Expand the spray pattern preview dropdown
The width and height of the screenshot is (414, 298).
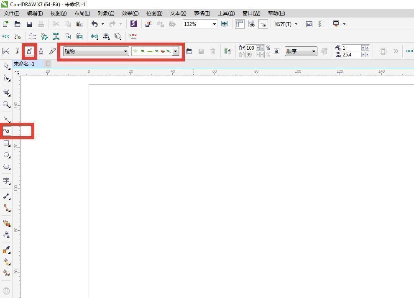[175, 51]
